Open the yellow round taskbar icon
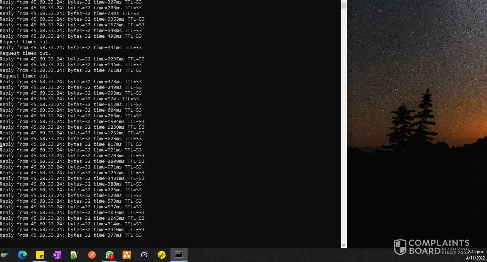This screenshot has height=262, width=487. coord(161,255)
